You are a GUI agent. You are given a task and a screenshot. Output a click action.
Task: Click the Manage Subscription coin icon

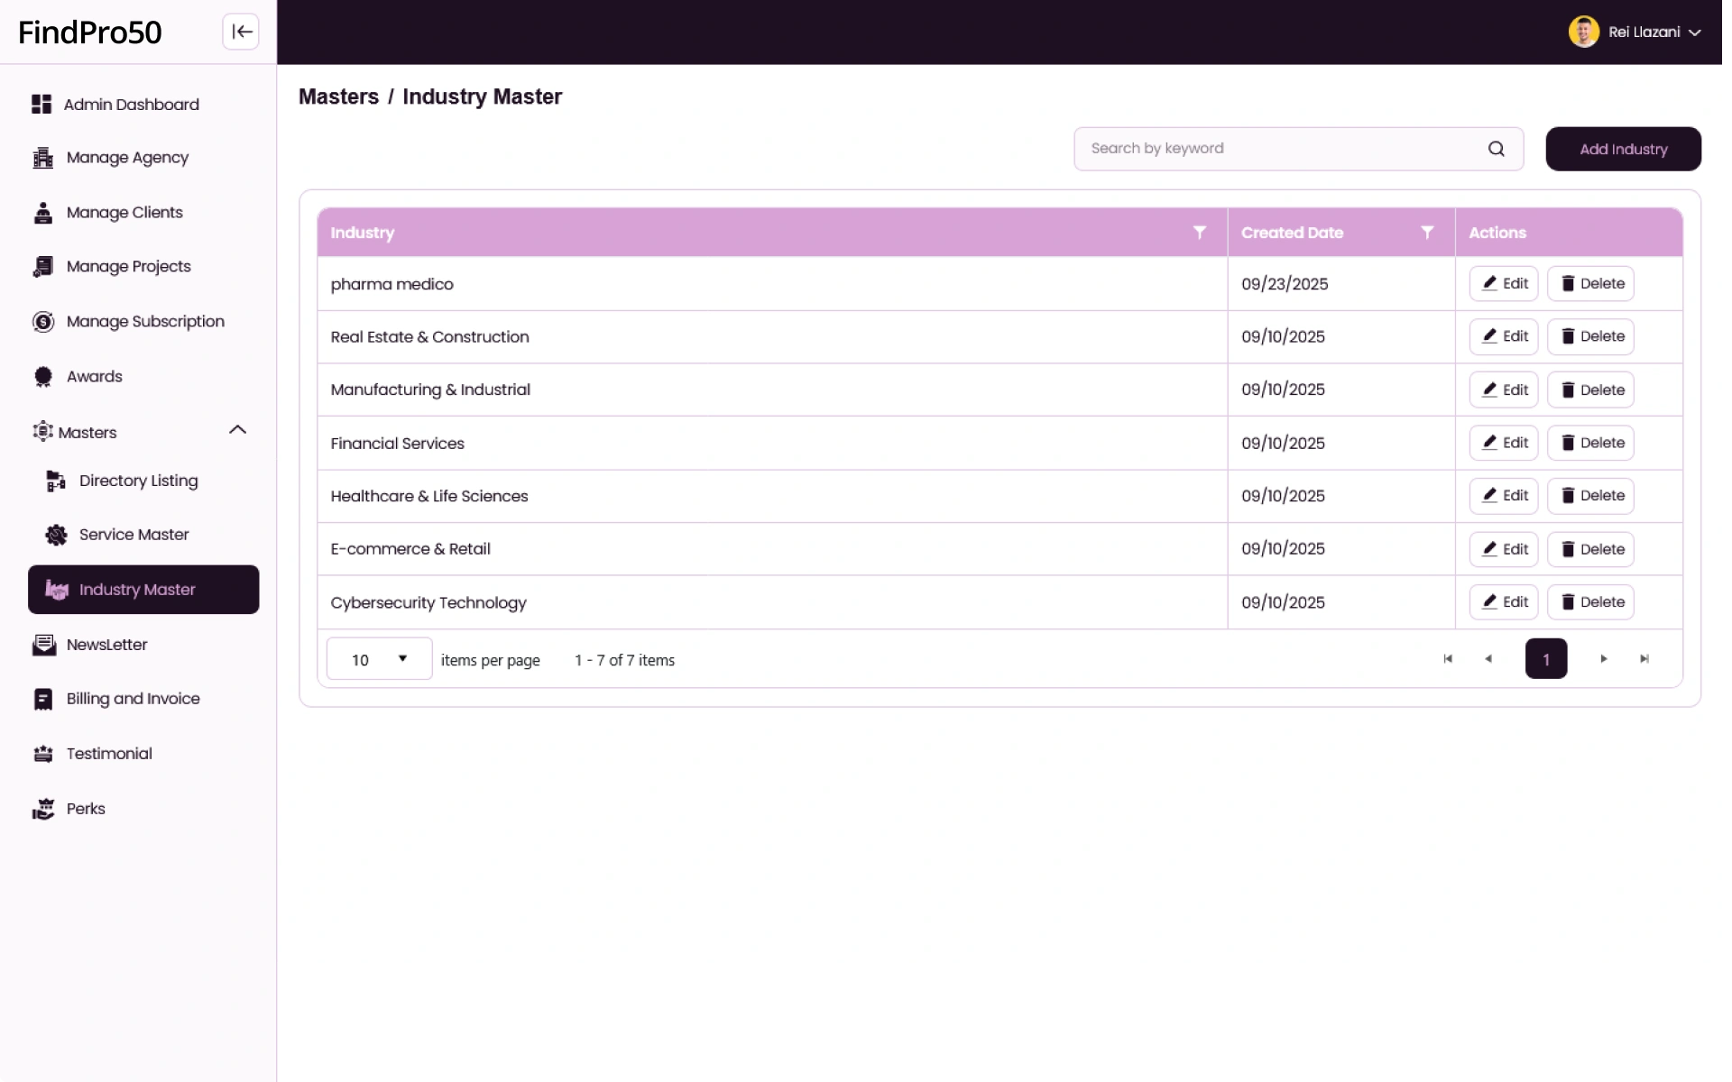point(42,322)
